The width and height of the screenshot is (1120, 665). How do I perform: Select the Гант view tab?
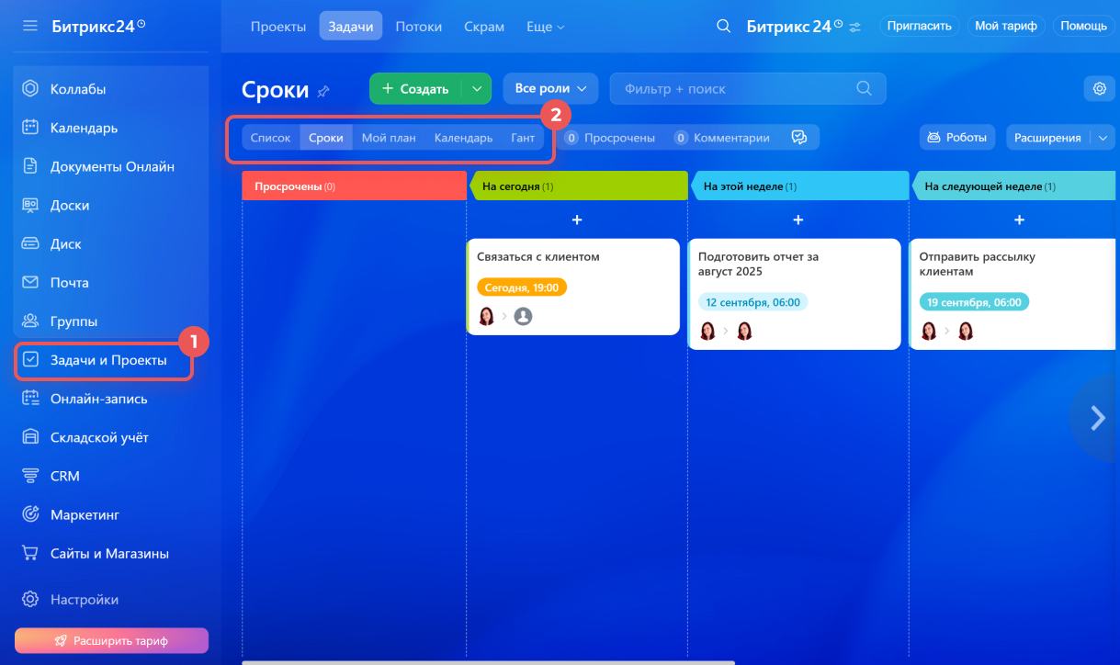pyautogui.click(x=523, y=138)
